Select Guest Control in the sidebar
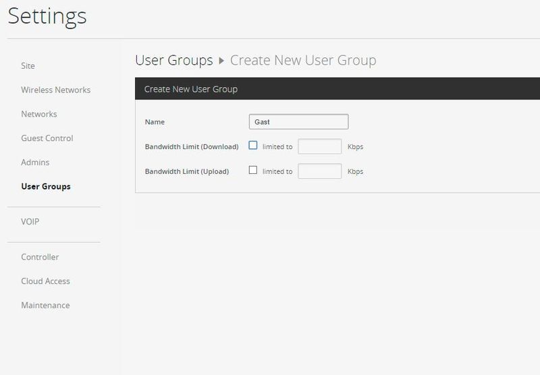Viewport: 540px width, 375px height. click(x=47, y=138)
